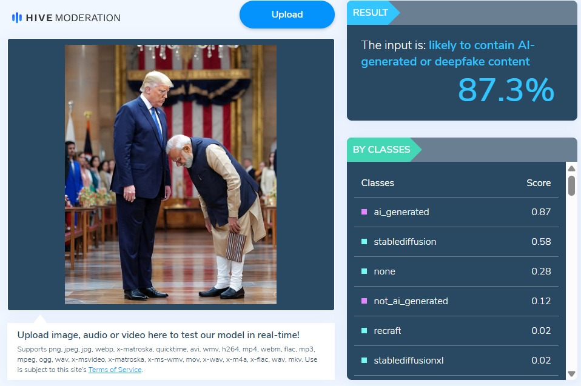581x386 pixels.
Task: Select the stablediffusion class row
Action: [456, 242]
